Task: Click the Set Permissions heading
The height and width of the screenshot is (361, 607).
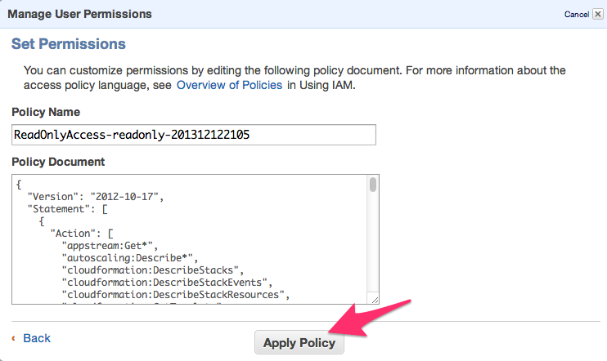Action: click(x=69, y=43)
